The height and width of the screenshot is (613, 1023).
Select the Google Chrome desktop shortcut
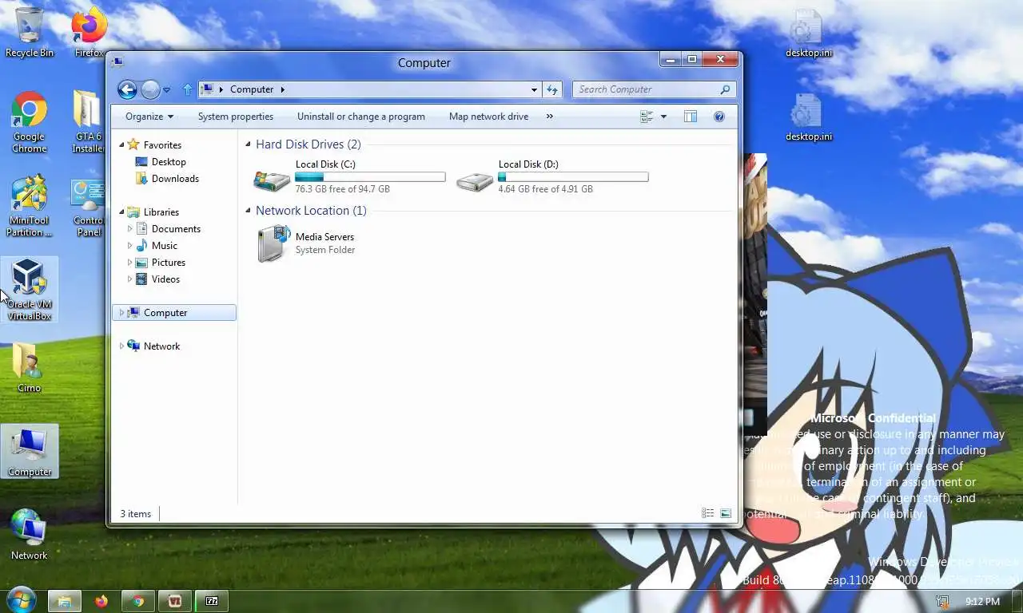[x=30, y=123]
